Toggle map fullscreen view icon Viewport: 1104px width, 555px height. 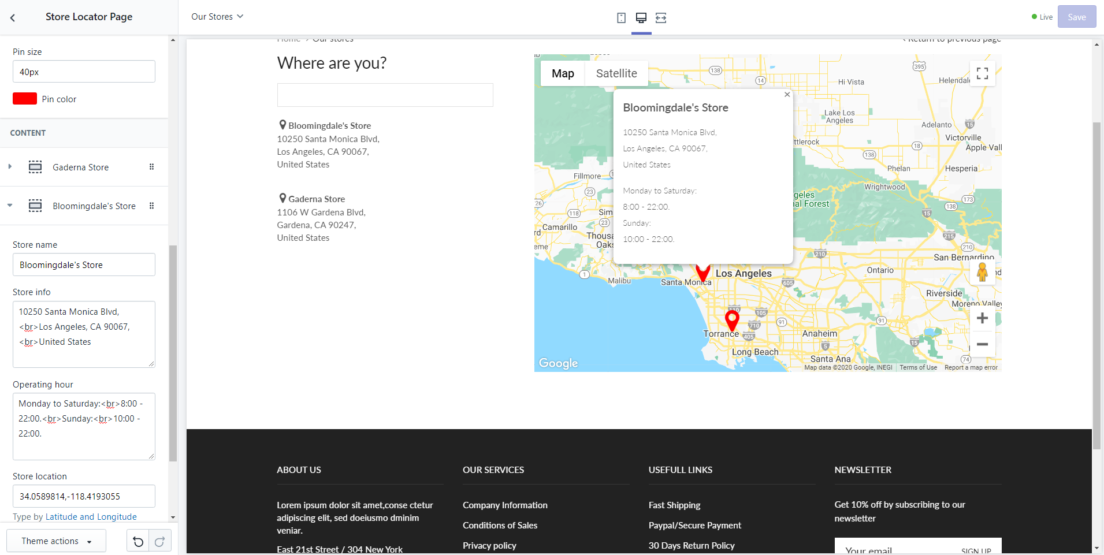(x=982, y=73)
